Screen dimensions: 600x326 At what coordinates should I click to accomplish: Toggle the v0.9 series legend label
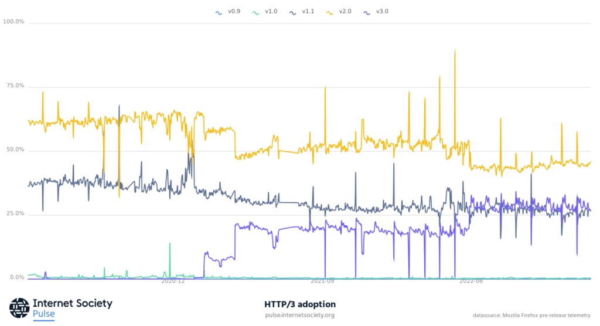pos(233,12)
